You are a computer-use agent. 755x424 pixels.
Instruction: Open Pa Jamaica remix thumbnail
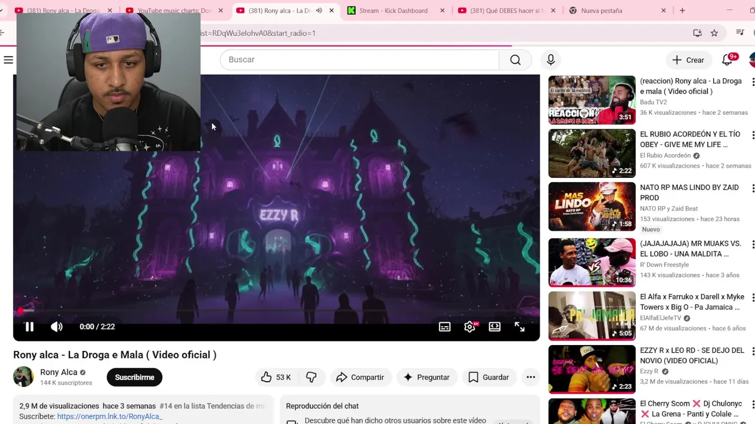[x=592, y=316]
